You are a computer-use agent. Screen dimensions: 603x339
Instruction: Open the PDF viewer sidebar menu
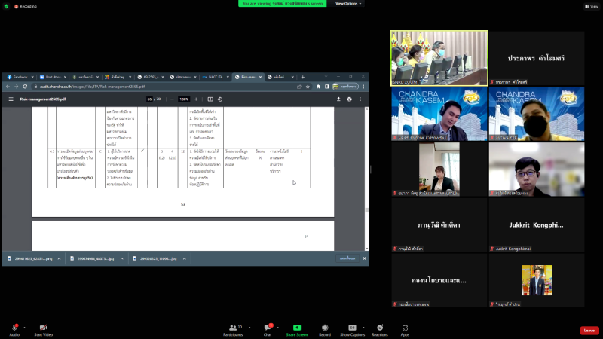pos(11,99)
